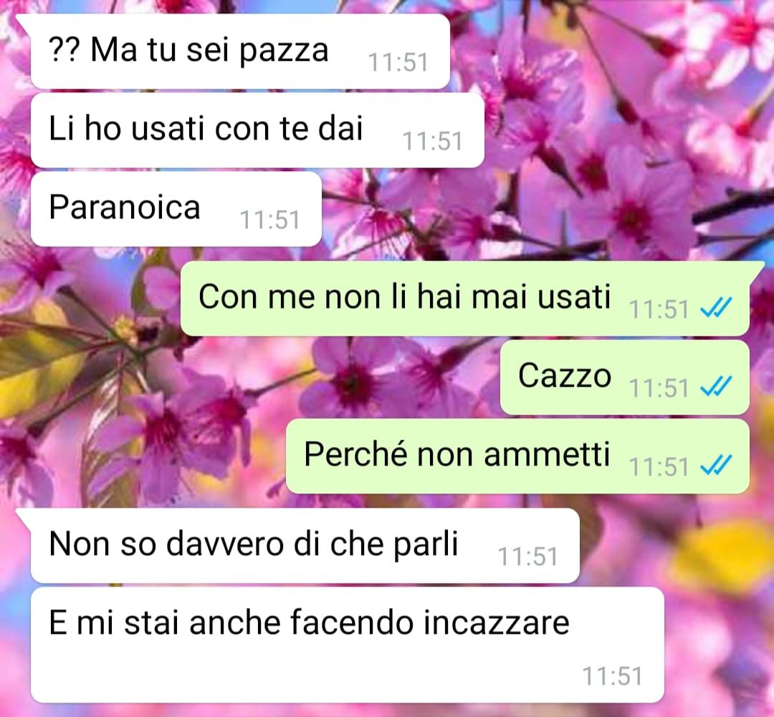Click read-receipt double check on 'Cazzo'
This screenshot has width=774, height=717.
coord(716,386)
